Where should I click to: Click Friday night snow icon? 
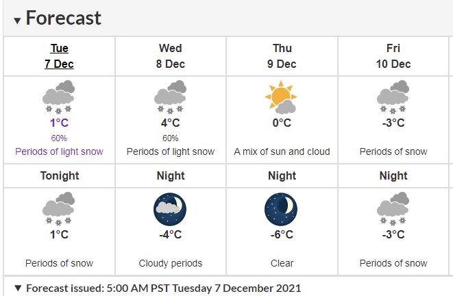tap(393, 208)
